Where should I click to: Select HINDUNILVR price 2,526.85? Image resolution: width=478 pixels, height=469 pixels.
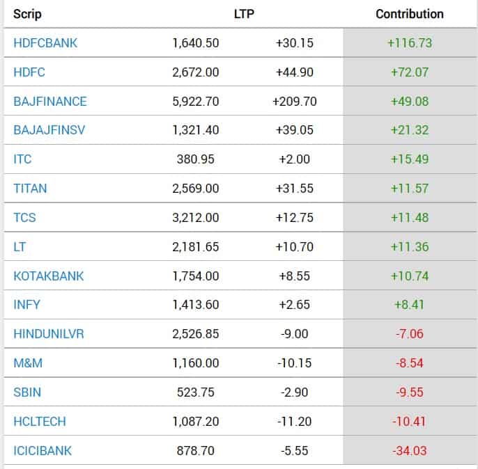[x=196, y=334]
